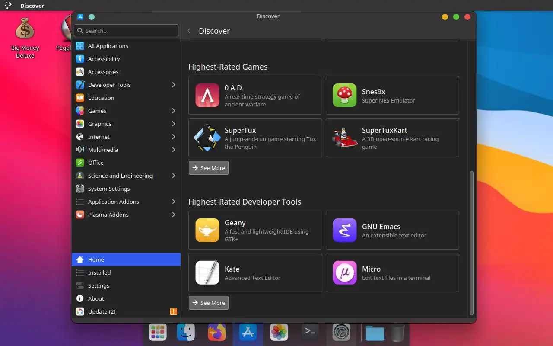Click the All Applications category icon
553x346 pixels.
coord(80,46)
